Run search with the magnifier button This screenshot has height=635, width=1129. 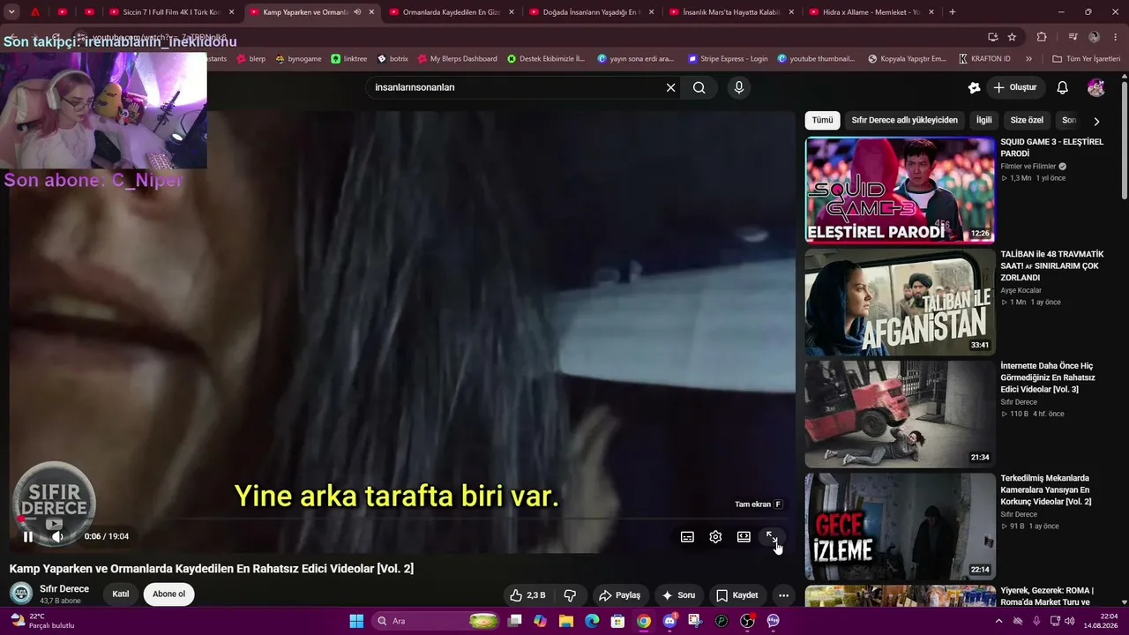point(699,87)
